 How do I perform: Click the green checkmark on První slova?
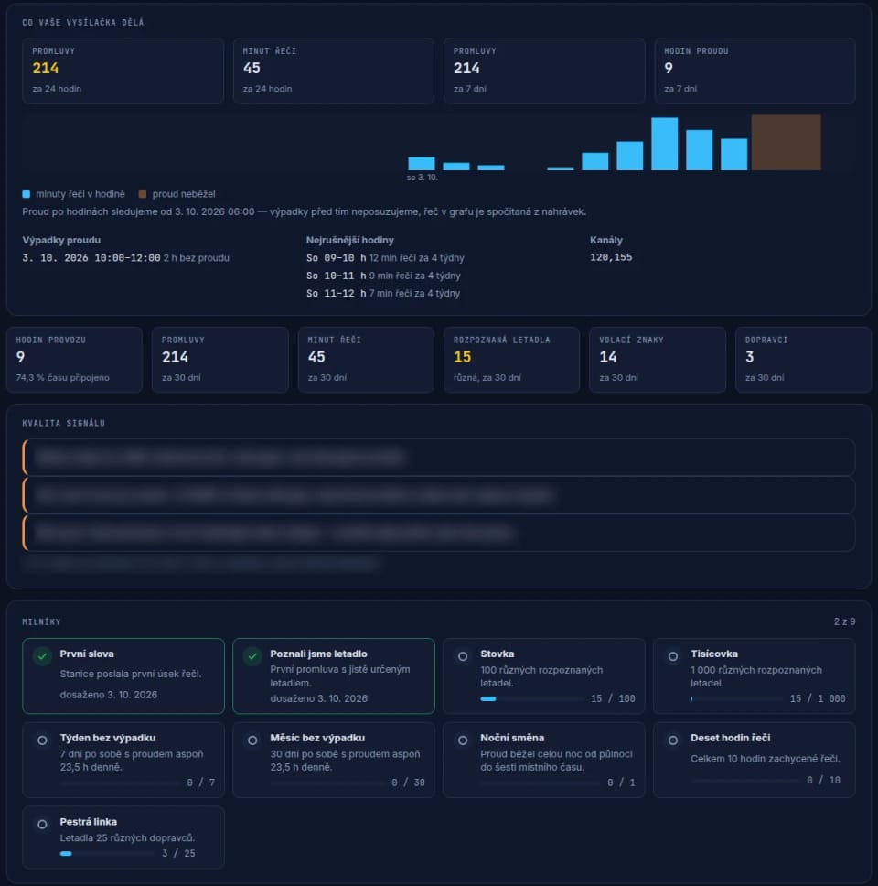tap(42, 656)
